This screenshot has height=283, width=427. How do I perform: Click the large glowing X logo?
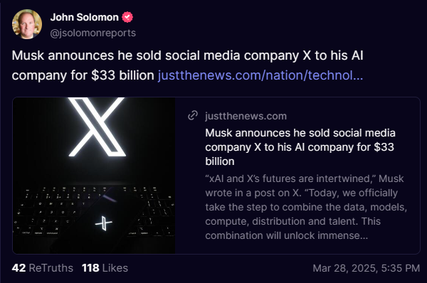pos(96,127)
